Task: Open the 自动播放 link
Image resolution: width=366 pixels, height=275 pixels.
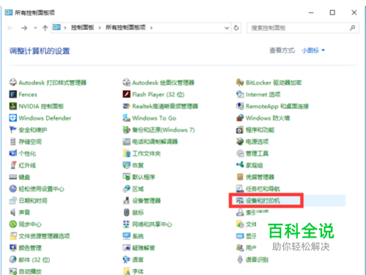Action: click(30, 271)
